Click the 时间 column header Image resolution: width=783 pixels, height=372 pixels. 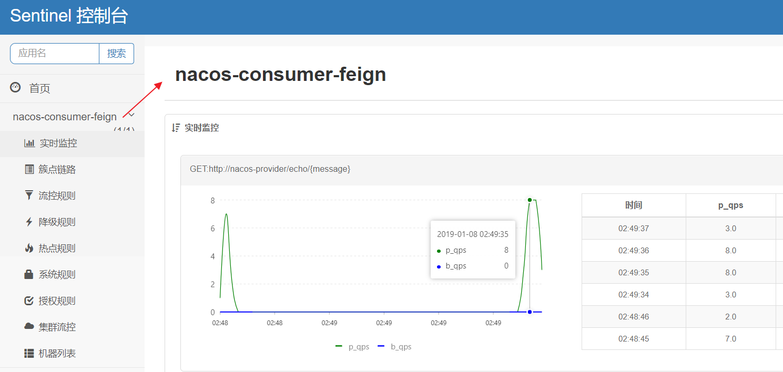coord(634,205)
